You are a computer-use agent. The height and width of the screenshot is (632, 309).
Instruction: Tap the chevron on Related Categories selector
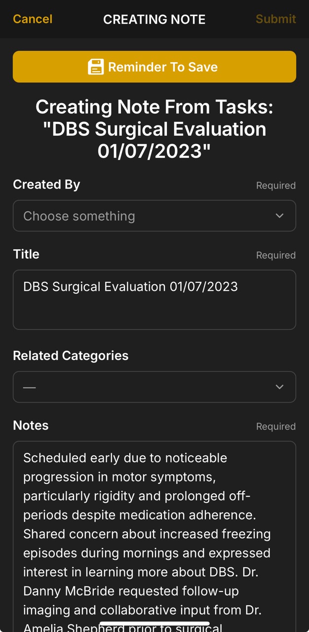279,387
